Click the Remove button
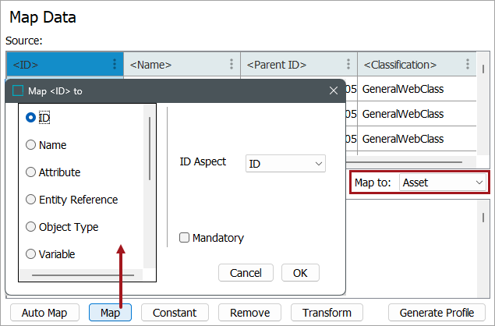This screenshot has height=326, width=495. click(249, 313)
